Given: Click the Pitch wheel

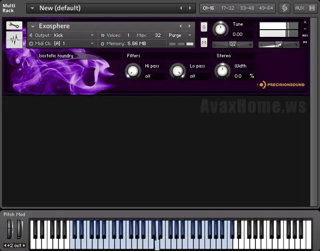Looking at the screenshot, I should 10,229.
